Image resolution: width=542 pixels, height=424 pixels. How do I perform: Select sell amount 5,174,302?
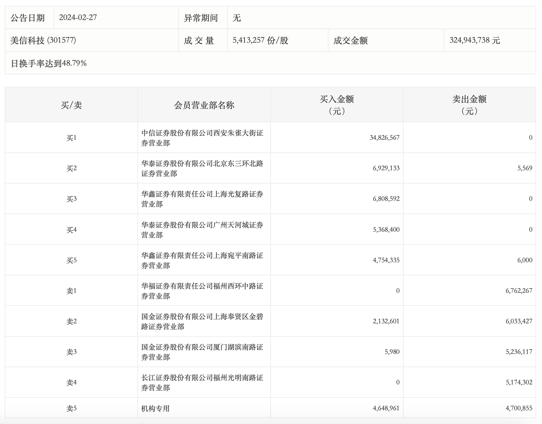[x=519, y=382]
